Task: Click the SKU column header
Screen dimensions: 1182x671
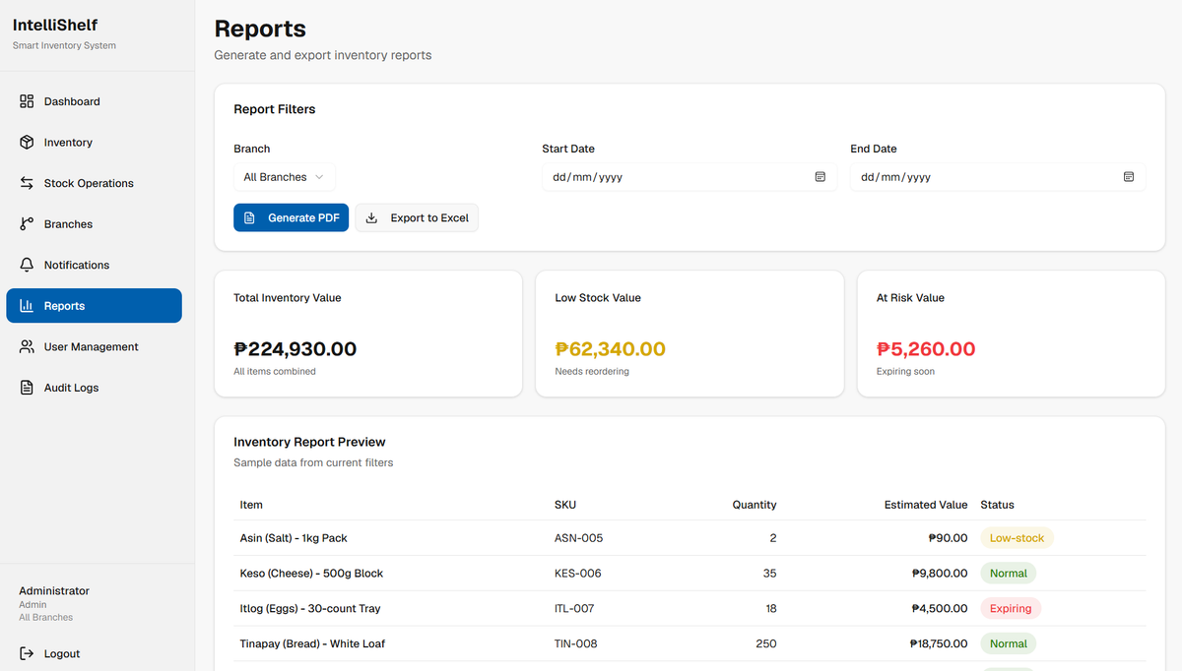Action: [565, 505]
